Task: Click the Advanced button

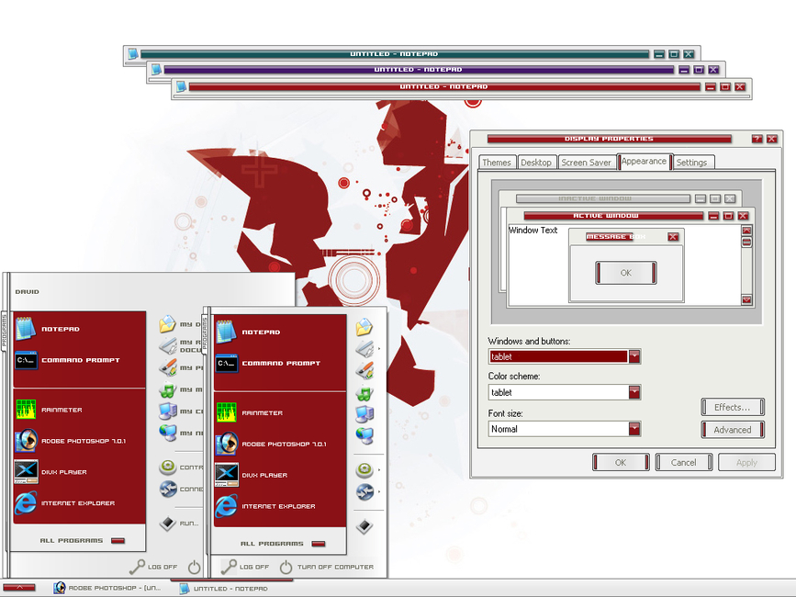Action: coord(733,430)
